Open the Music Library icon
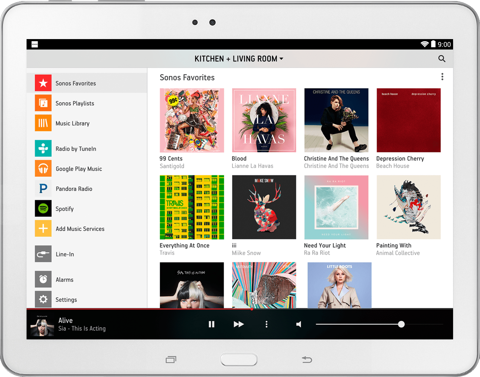Viewport: 480px width, 377px height. 43,123
